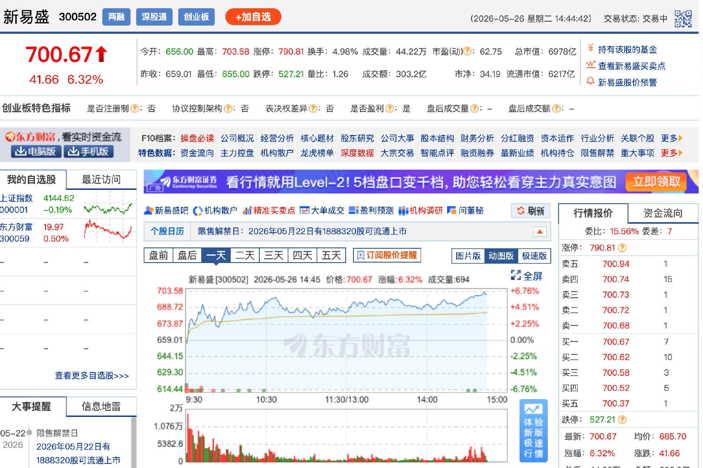Open 查看更多自选股 link
This screenshot has width=703, height=468.
click(92, 376)
